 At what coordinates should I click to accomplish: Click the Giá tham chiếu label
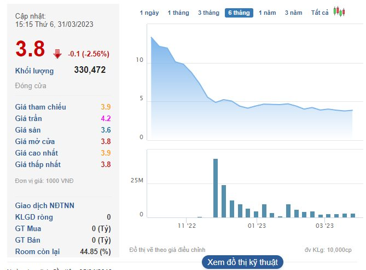(x=40, y=107)
